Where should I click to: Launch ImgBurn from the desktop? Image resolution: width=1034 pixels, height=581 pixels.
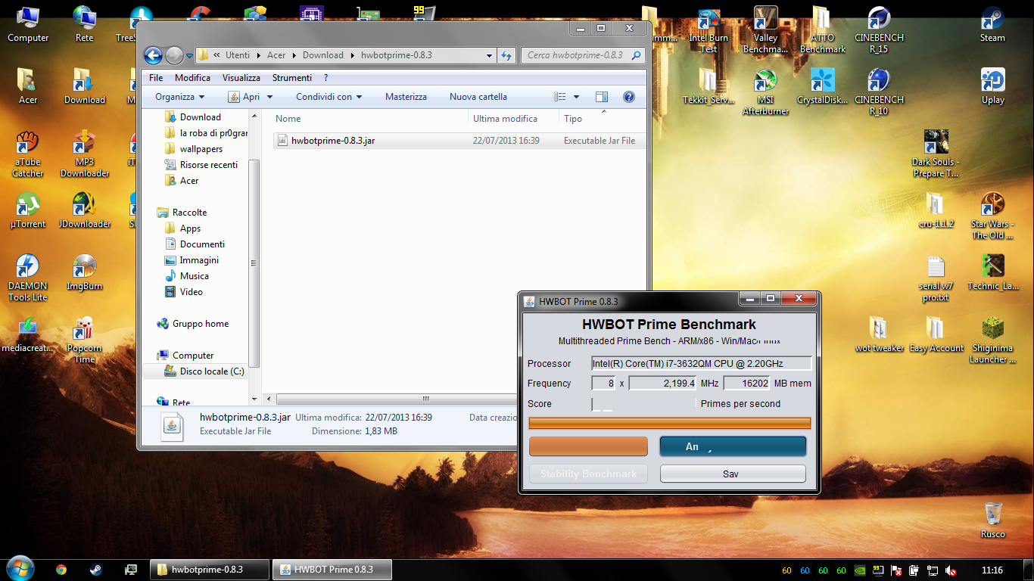click(84, 272)
